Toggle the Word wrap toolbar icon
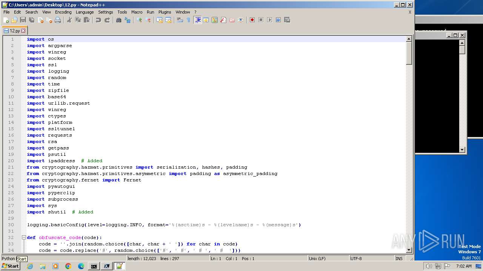 (180, 20)
